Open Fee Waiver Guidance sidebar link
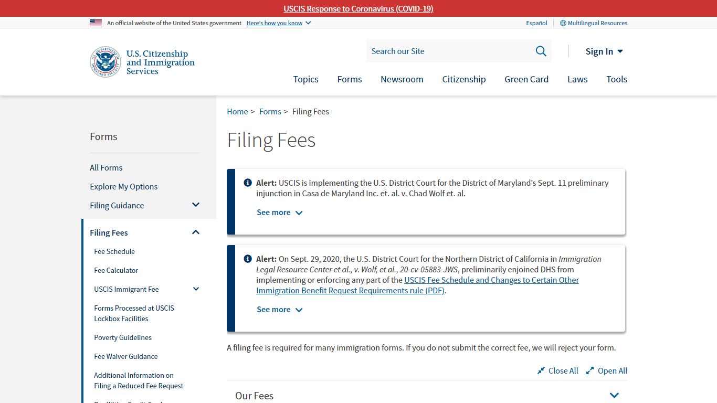 (126, 356)
